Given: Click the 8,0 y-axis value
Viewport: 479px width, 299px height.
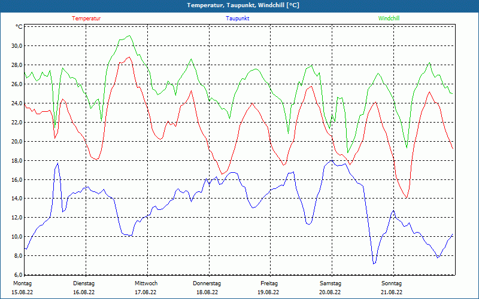Looking at the screenshot, I should point(18,256).
